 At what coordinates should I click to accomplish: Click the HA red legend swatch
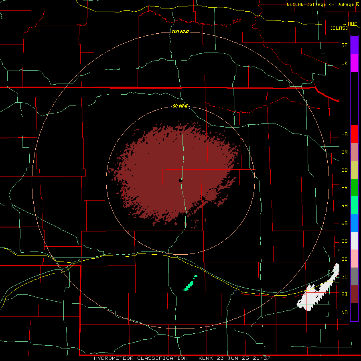coord(354,134)
